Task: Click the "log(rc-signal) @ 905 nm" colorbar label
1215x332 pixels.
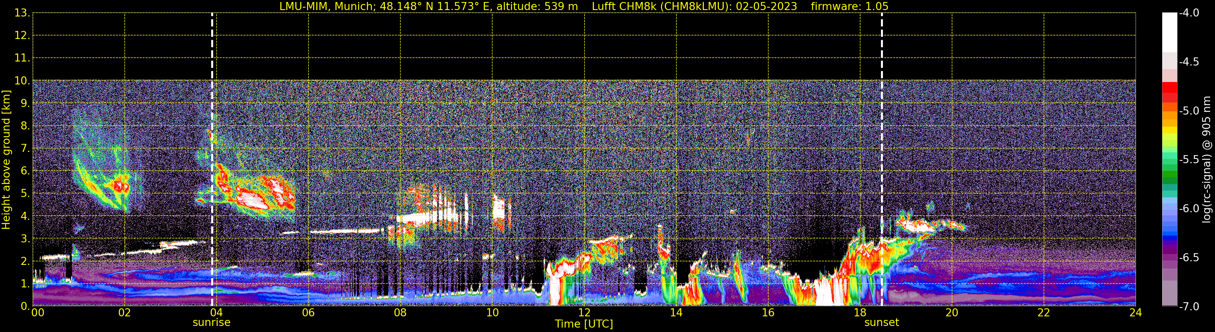Action: [1207, 160]
